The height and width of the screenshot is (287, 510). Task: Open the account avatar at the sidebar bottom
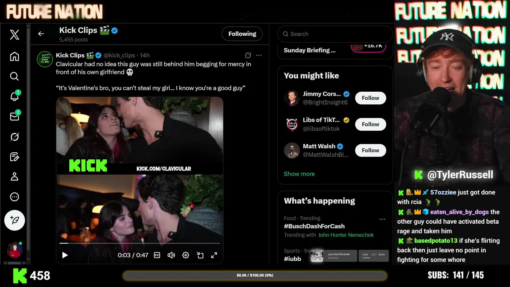(14, 250)
